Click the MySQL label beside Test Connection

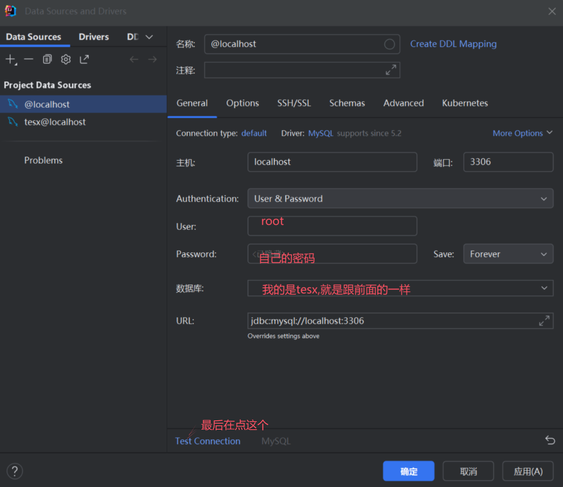[276, 441]
